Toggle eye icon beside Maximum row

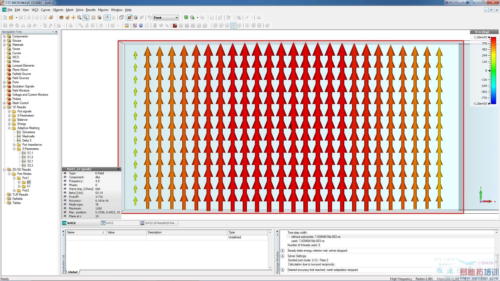click(x=65, y=208)
